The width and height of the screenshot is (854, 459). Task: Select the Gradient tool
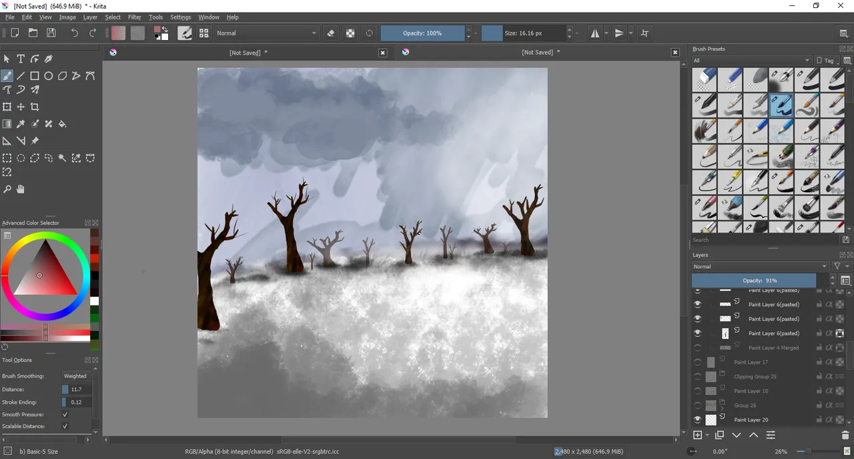pos(7,124)
